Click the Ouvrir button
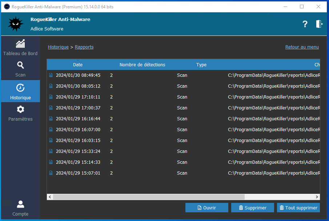 pos(206,208)
